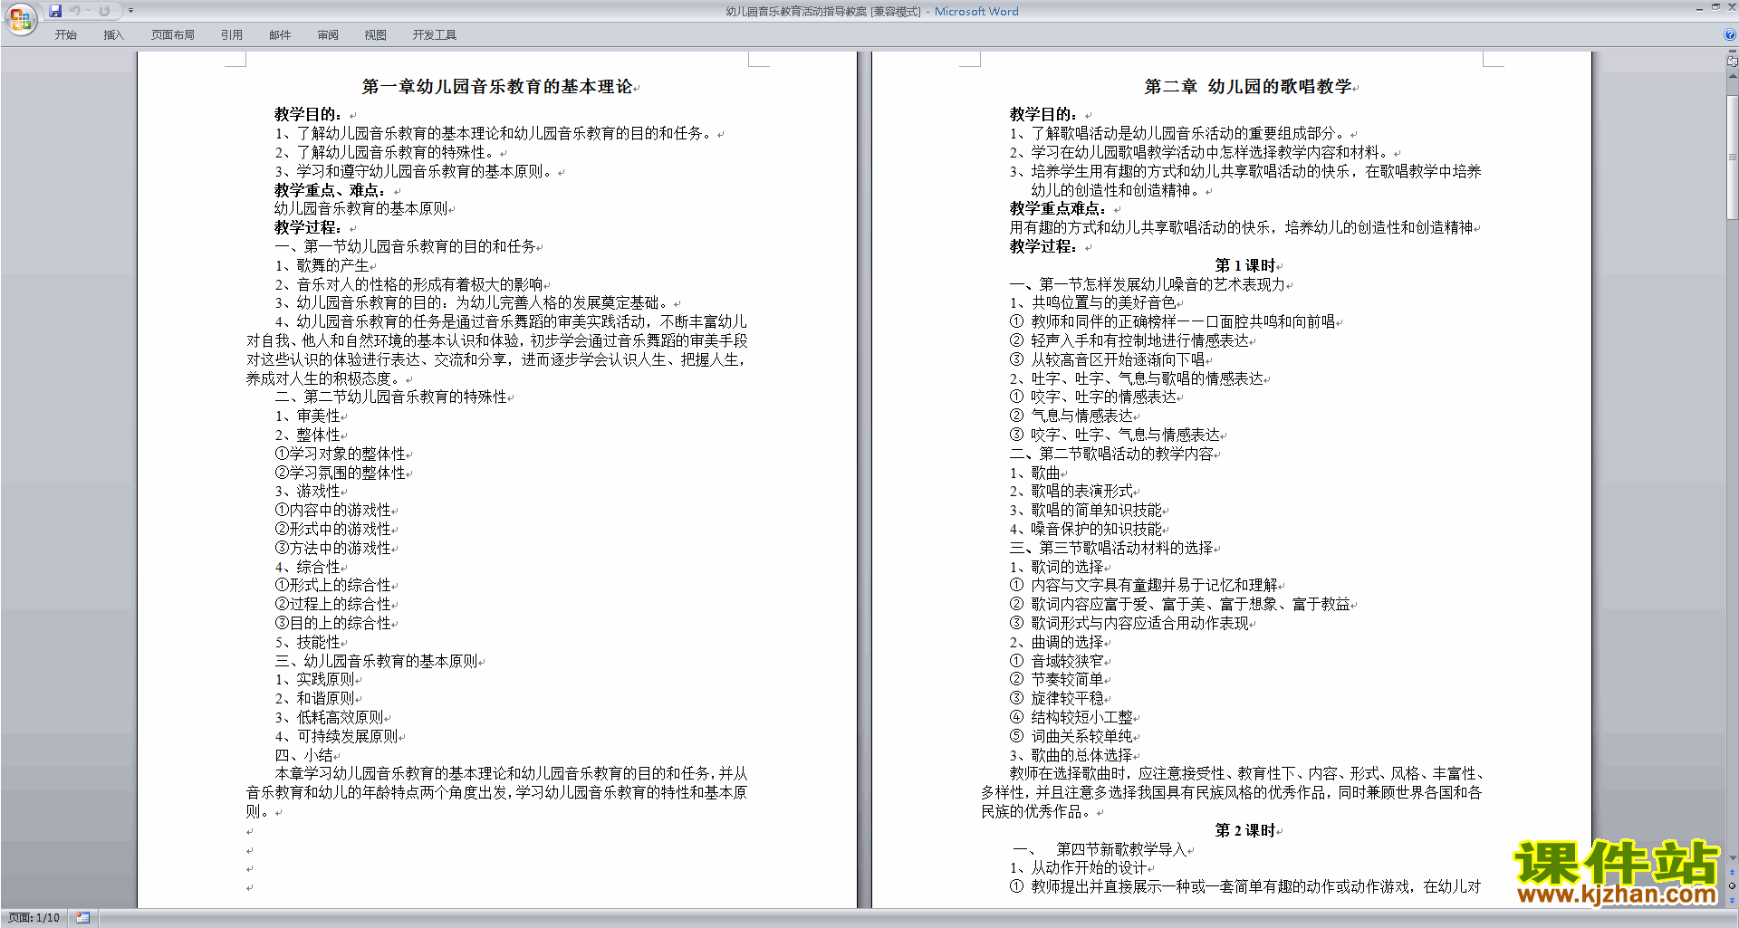Screen dimensions: 1739x928
Task: Toggle the ruler button above the scrollbar
Action: point(1733,61)
